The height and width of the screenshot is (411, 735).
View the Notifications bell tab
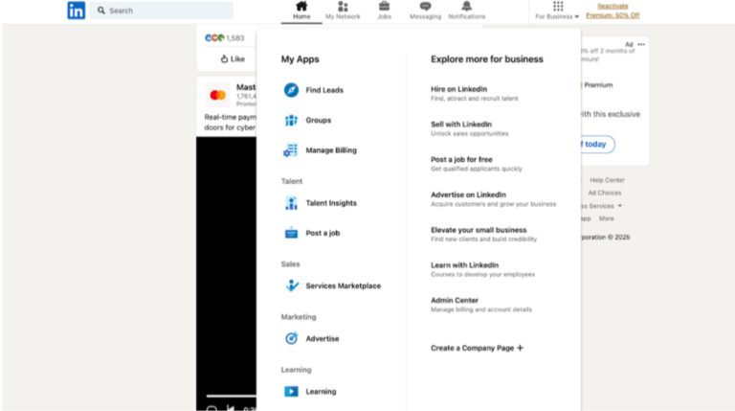(x=467, y=11)
